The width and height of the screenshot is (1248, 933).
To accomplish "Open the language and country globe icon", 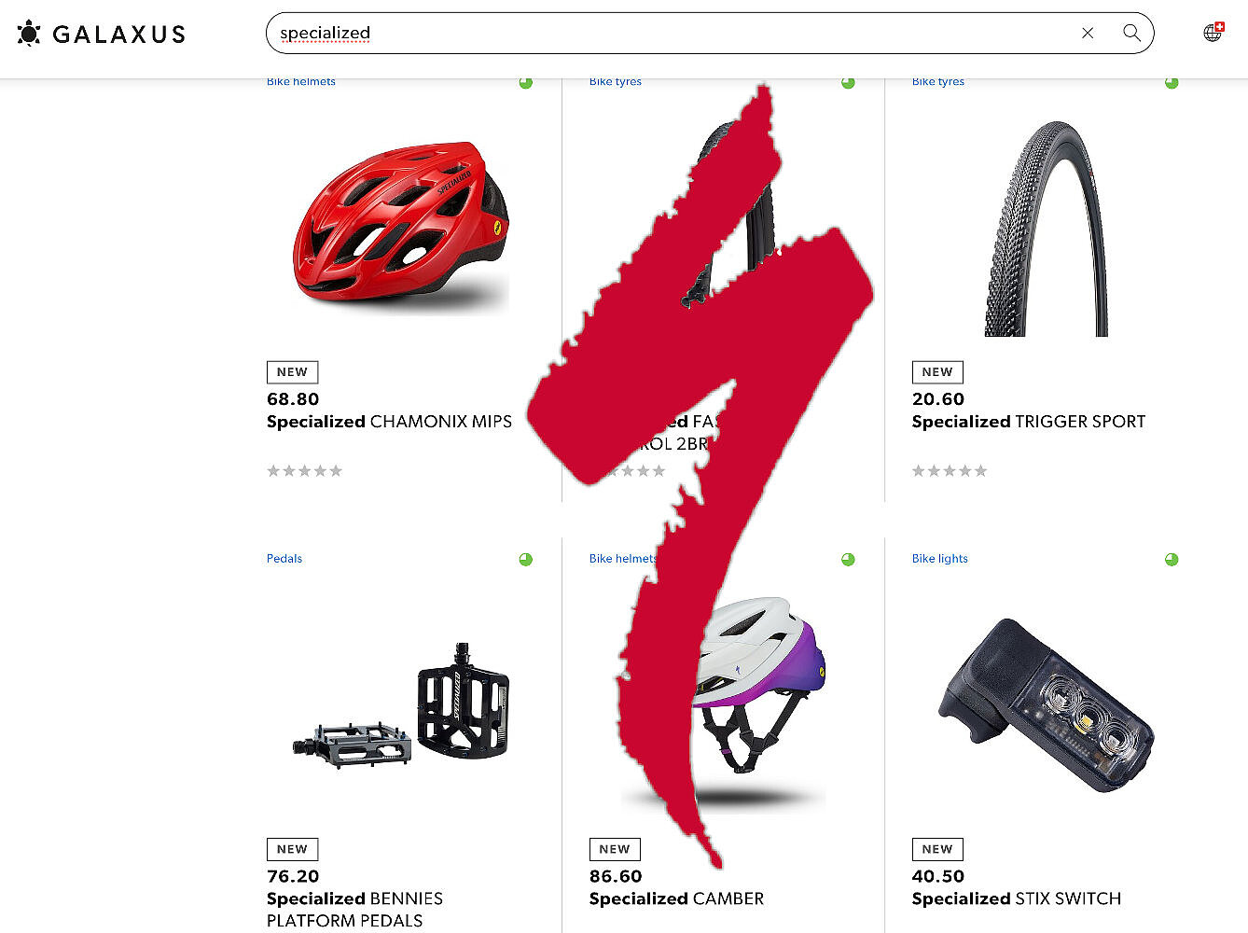I will click(x=1213, y=33).
